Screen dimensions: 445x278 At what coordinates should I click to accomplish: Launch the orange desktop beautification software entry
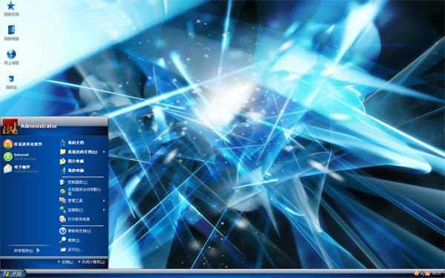pyautogui.click(x=23, y=144)
